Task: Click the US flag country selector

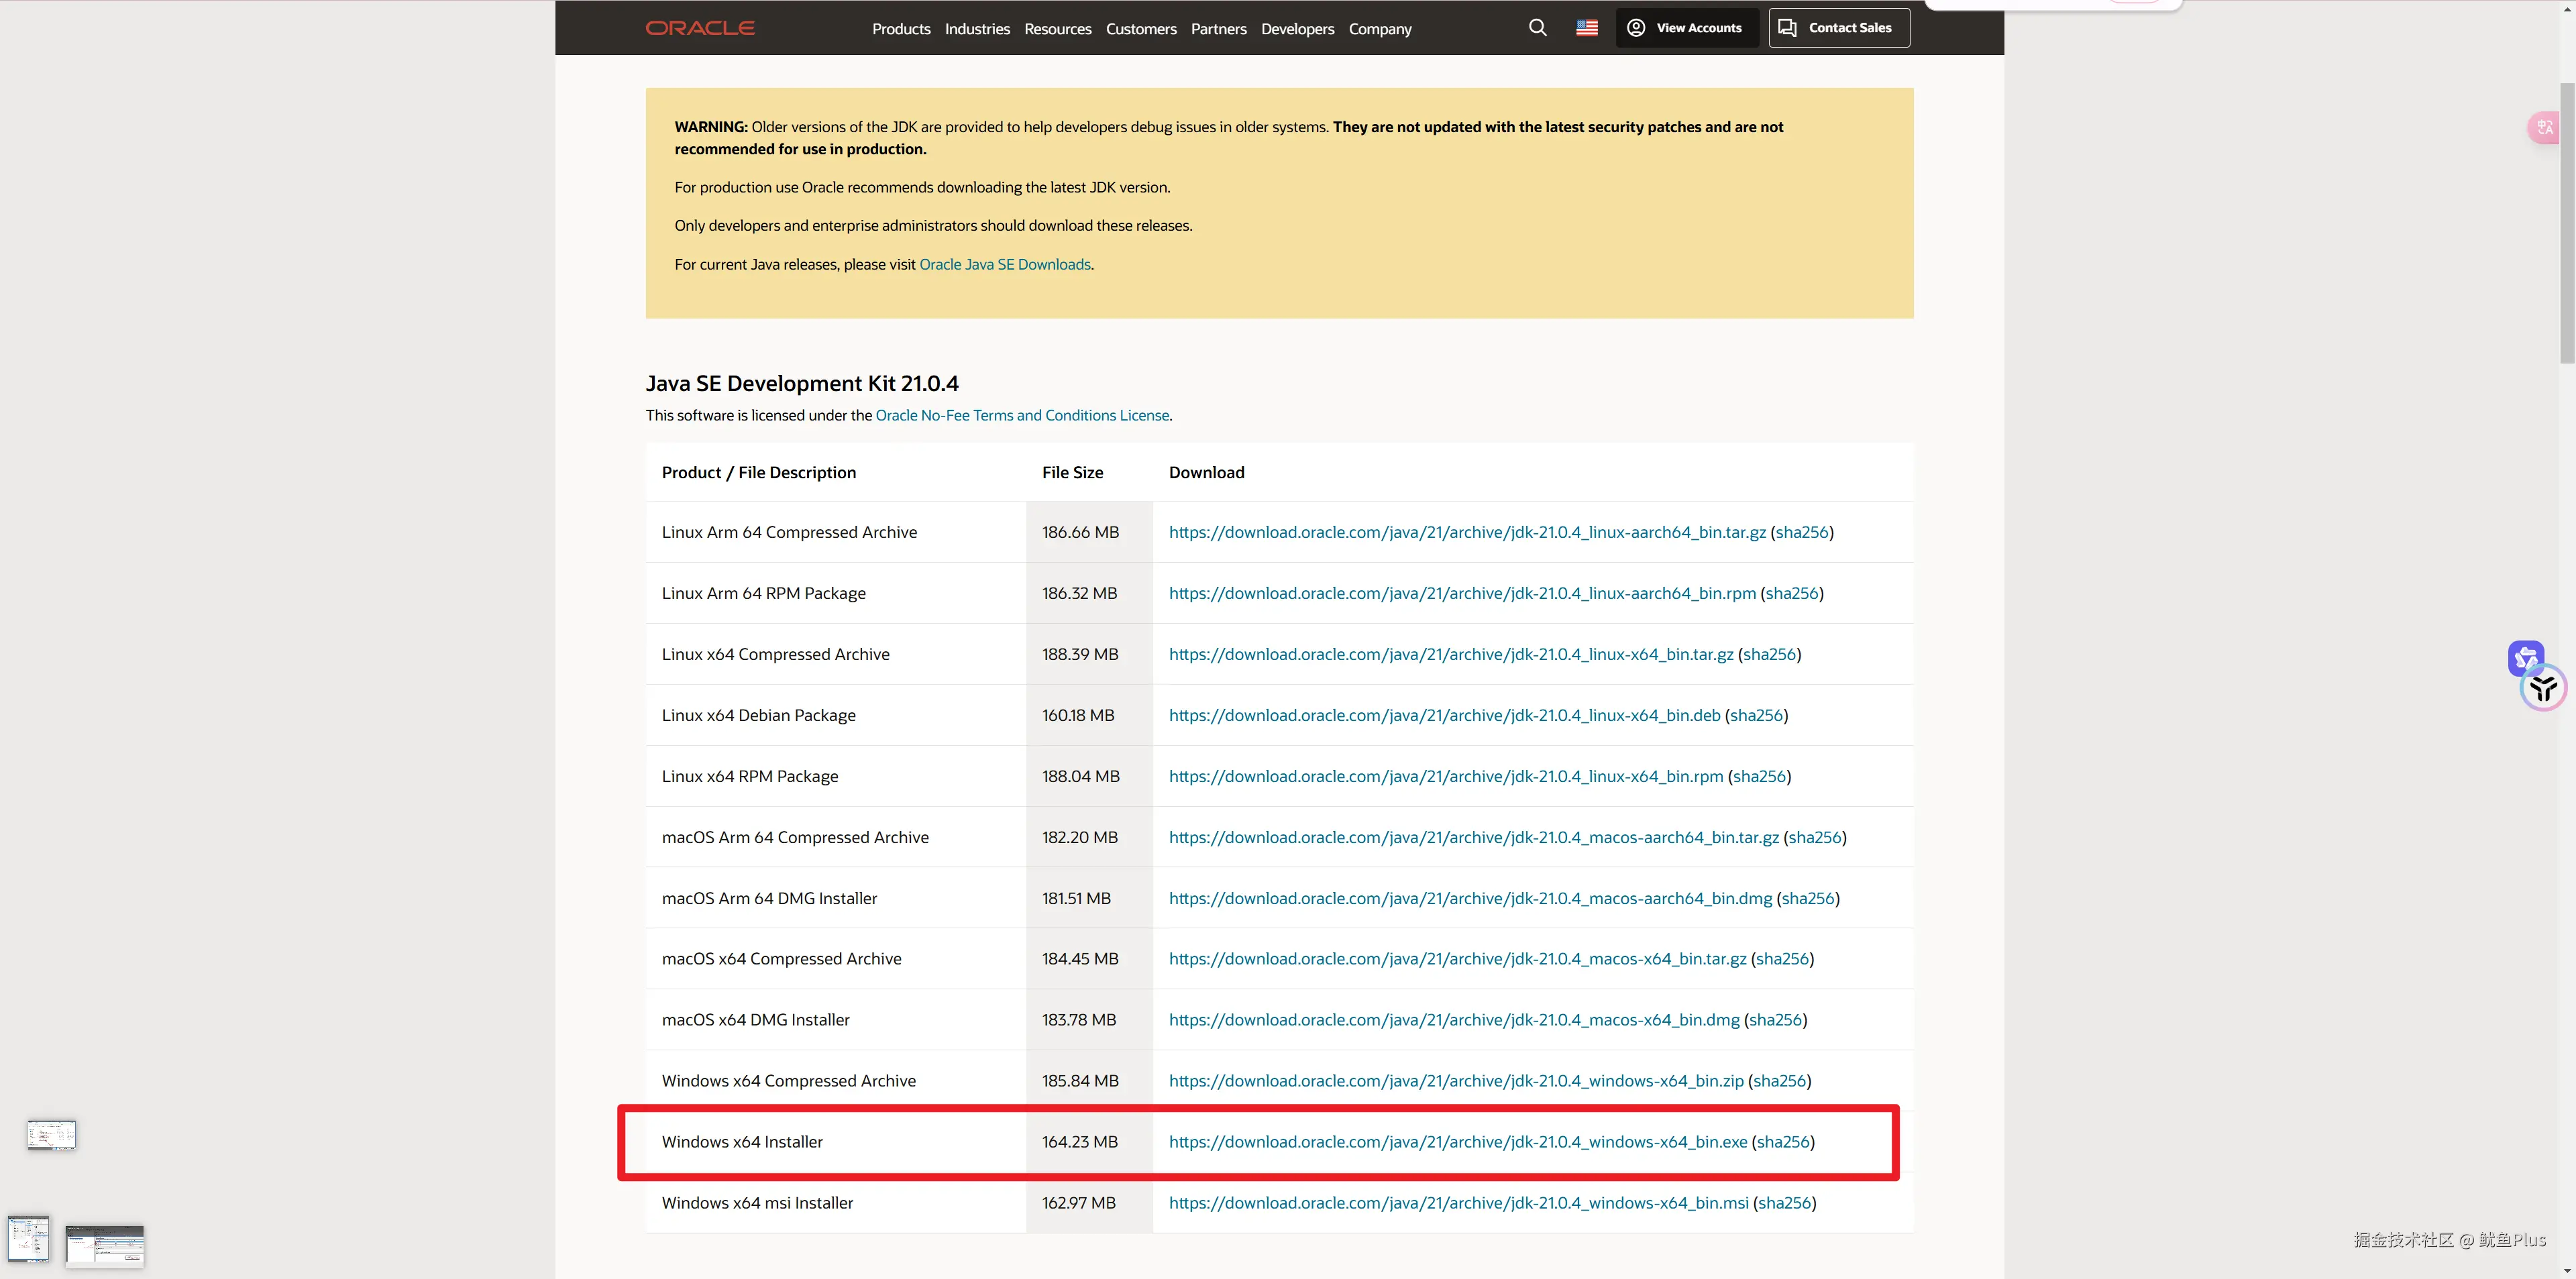Action: [1587, 28]
